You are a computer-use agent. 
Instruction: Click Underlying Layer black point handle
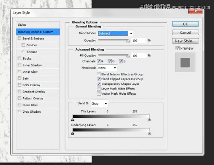point(73,133)
